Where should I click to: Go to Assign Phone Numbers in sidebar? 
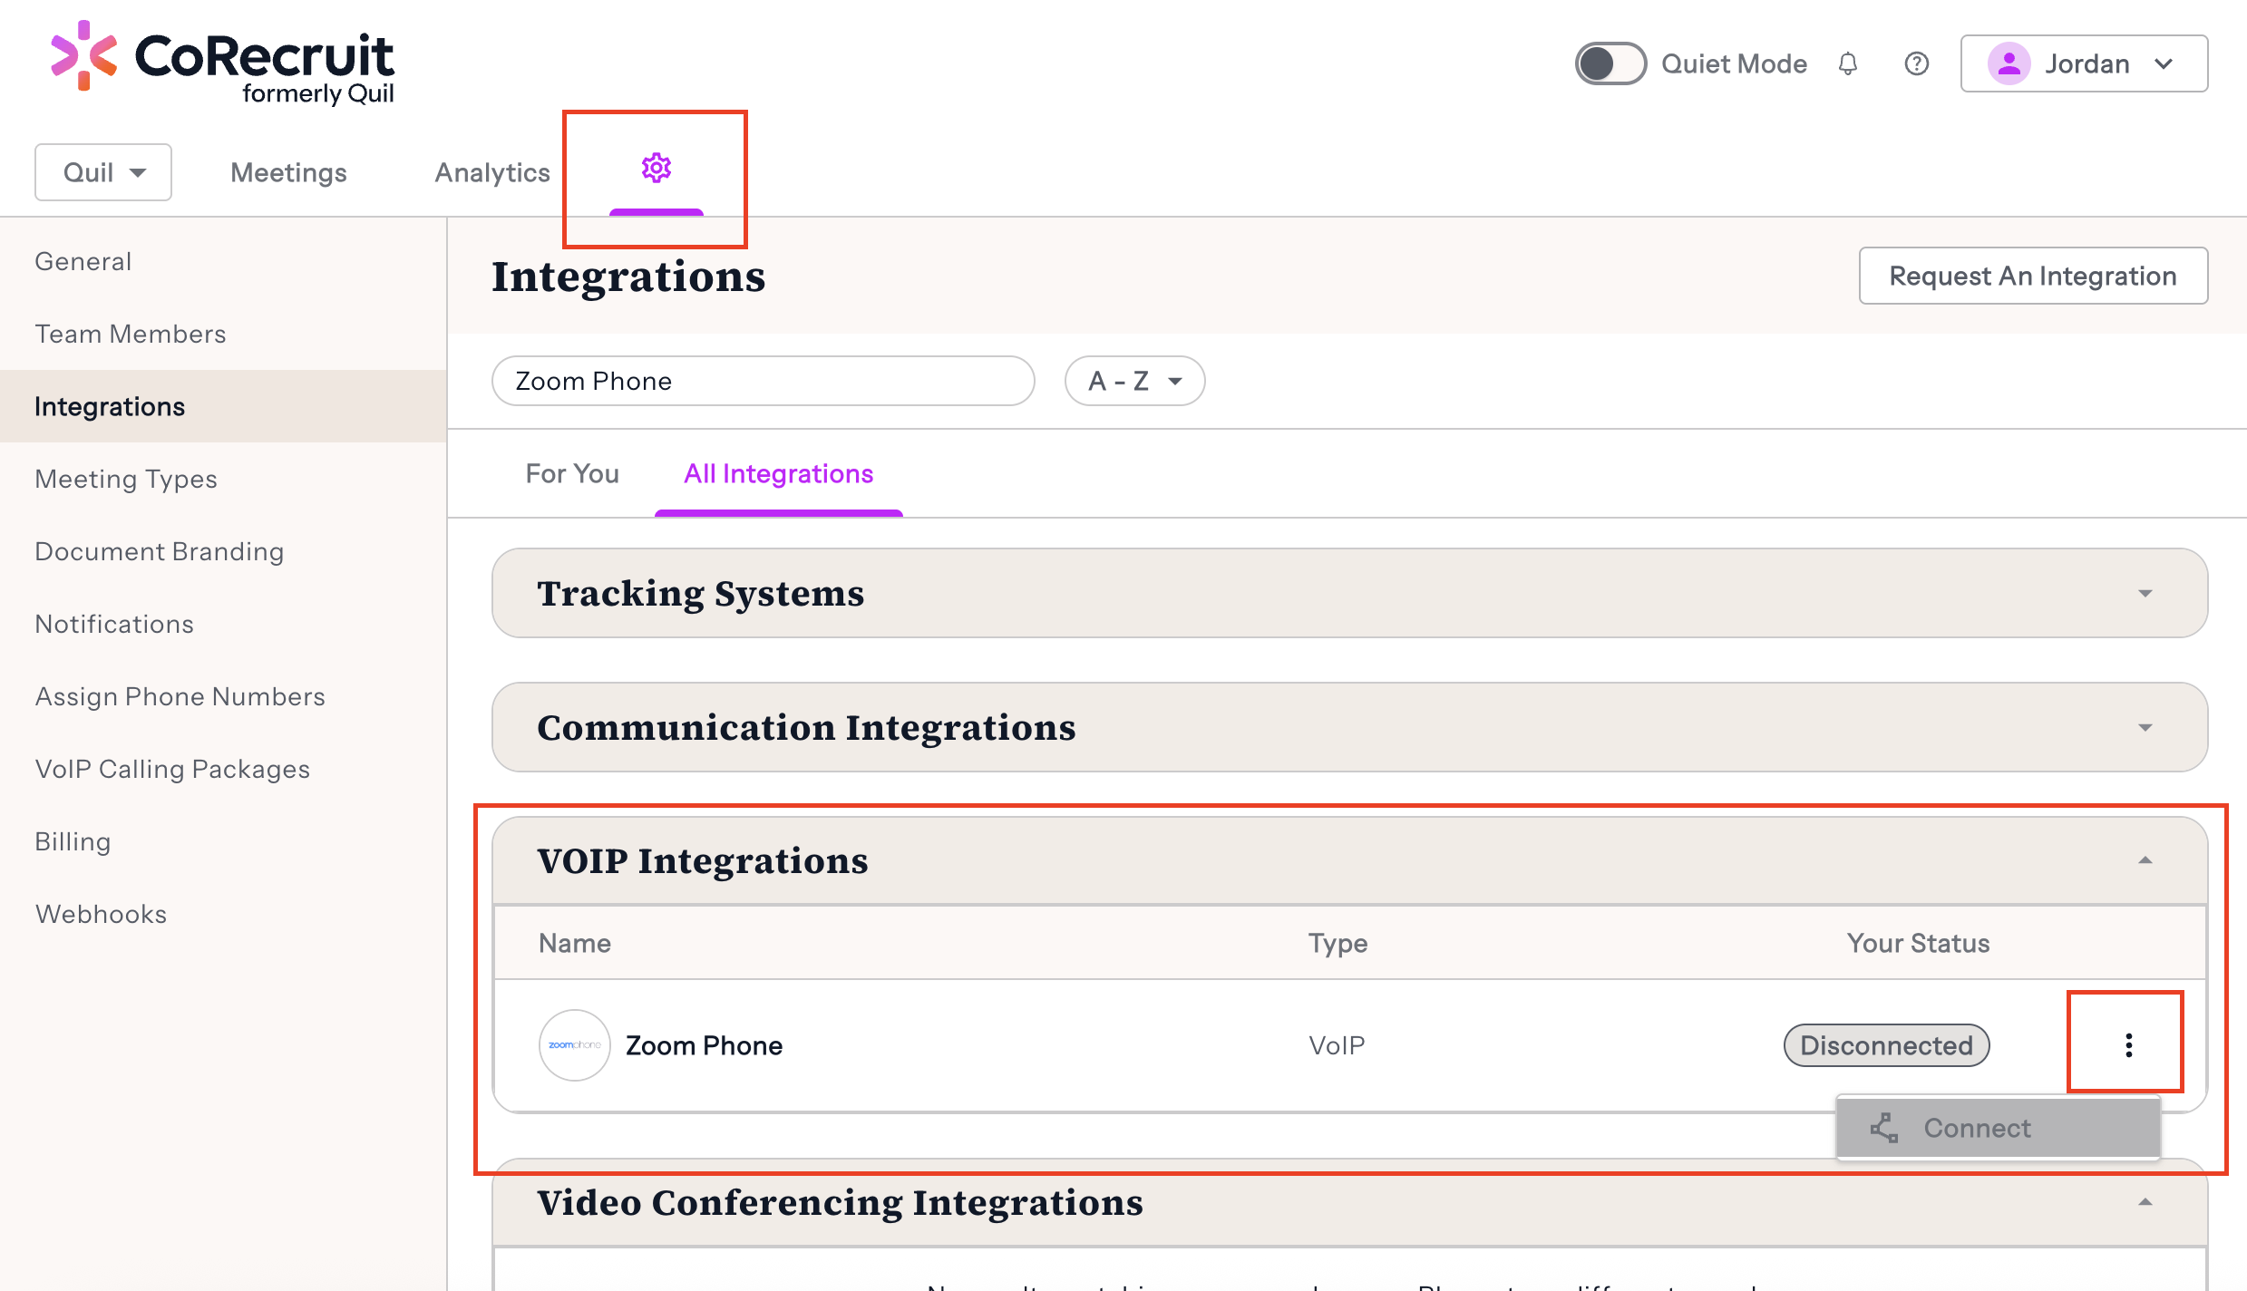coord(180,696)
